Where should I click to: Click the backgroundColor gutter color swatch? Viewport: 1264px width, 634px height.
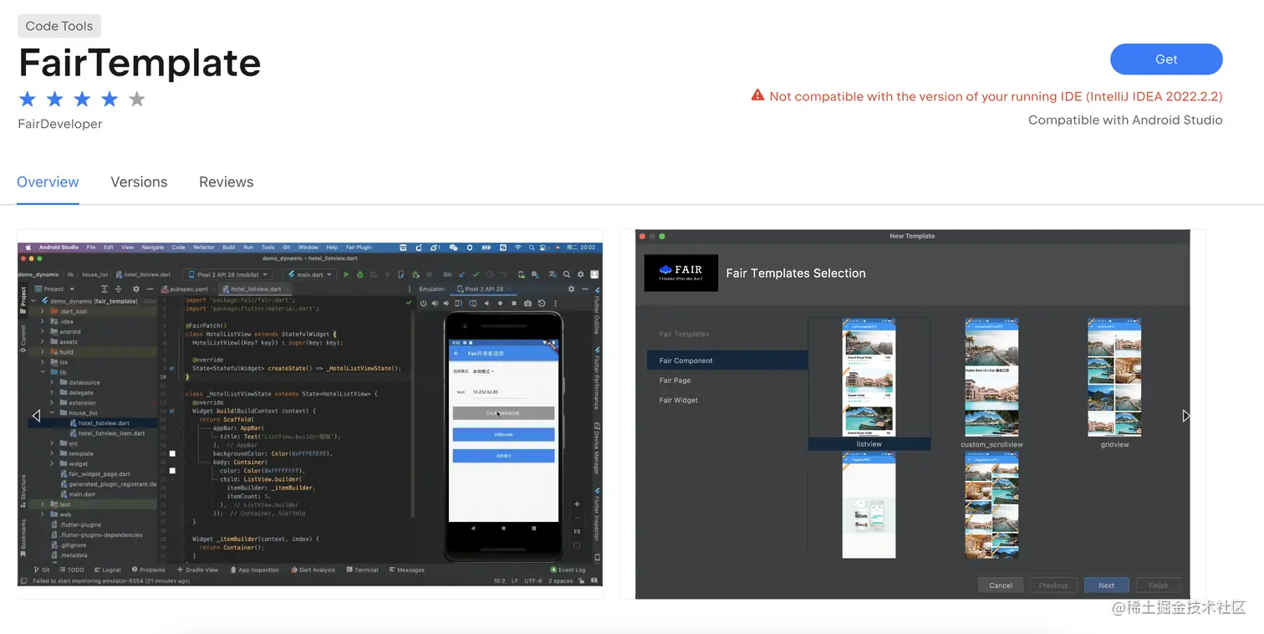172,453
